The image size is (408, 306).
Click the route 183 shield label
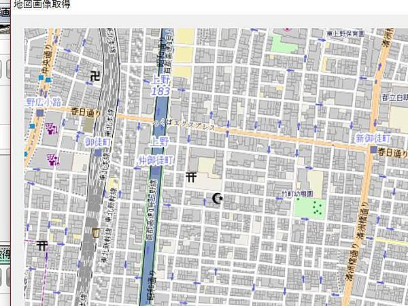[x=161, y=90]
